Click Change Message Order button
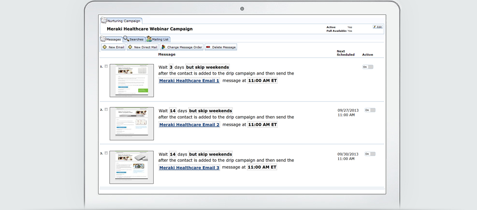477x210 pixels. coord(181,47)
